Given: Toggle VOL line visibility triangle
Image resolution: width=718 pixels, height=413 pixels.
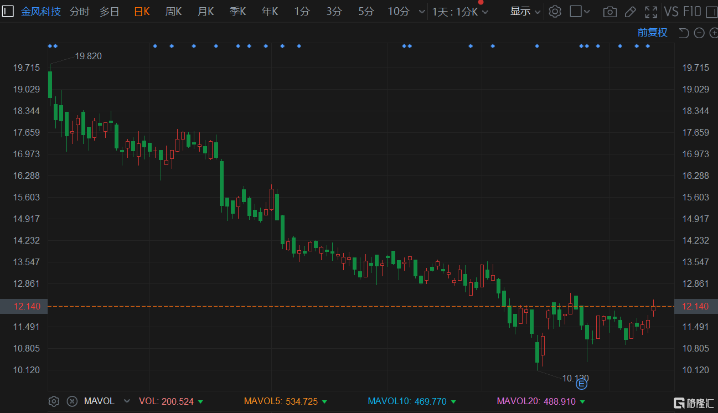Looking at the screenshot, I should [x=200, y=402].
